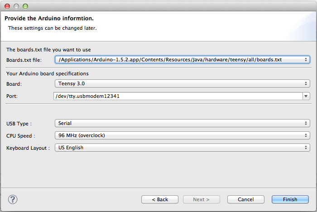This screenshot has width=317, height=212.
Task: Go back with the Back button
Action: pyautogui.click(x=160, y=199)
